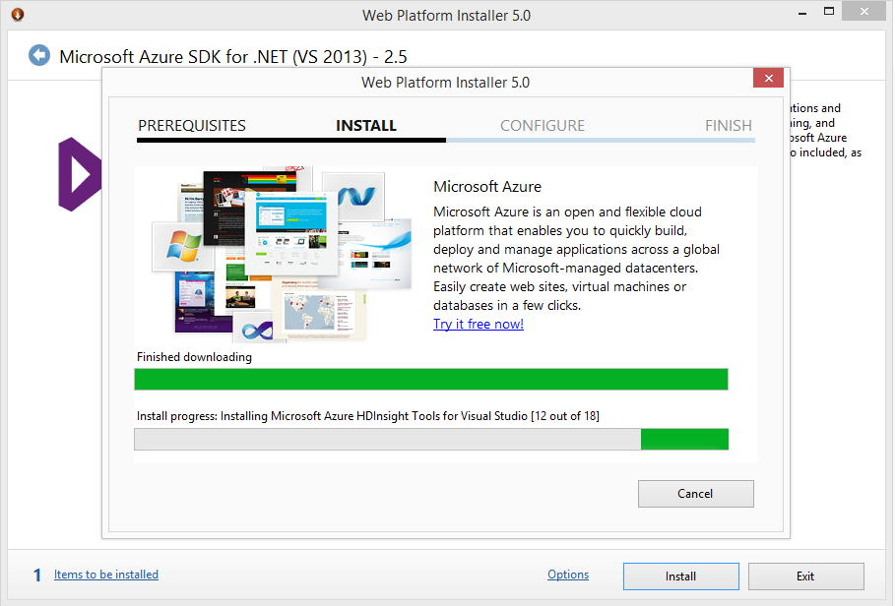
Task: Click the blue back arrow icon
Action: click(x=39, y=55)
